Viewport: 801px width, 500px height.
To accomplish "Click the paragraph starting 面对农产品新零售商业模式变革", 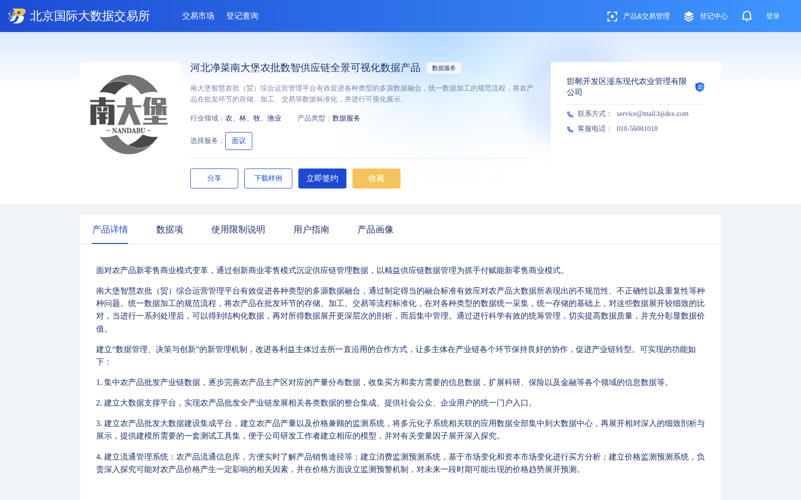I will 332,270.
